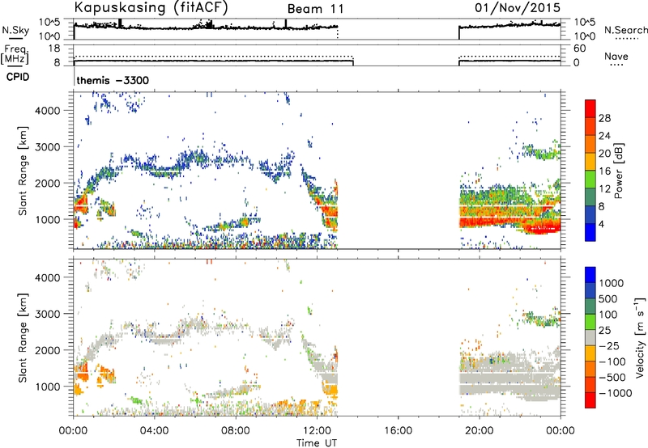
Task: Click the '1000' Velocity colorbar tick label
Action: pos(611,283)
